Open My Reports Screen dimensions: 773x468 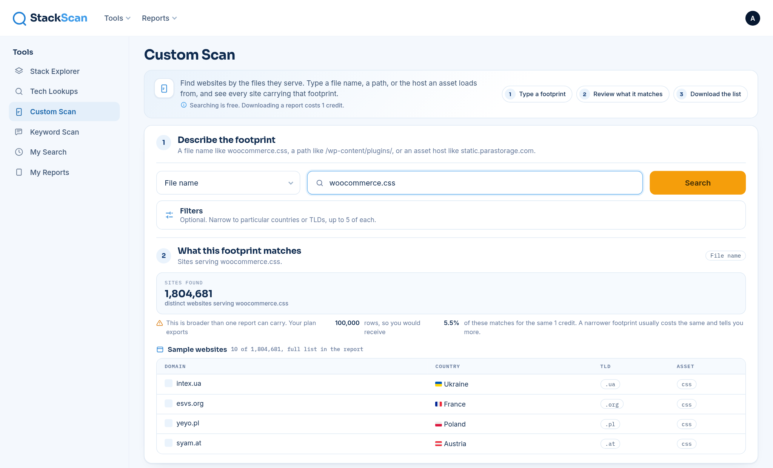64,172
